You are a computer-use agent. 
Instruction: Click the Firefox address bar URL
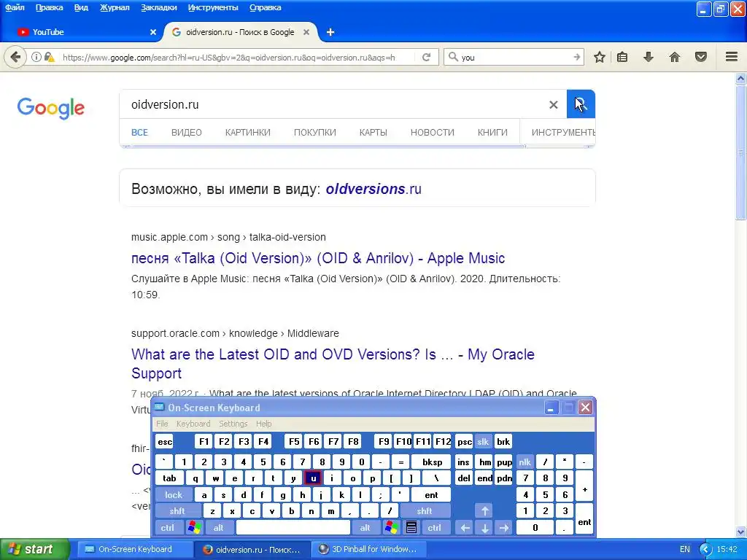pos(228,58)
